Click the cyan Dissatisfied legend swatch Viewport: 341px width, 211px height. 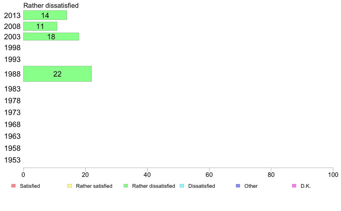click(x=182, y=186)
